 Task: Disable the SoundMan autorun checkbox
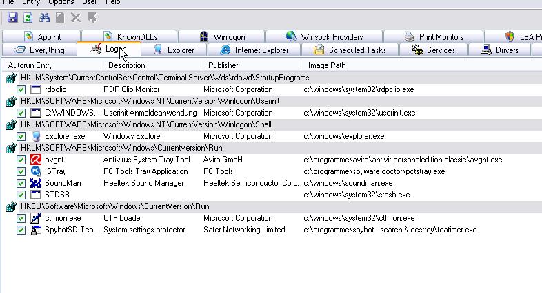click(21, 183)
